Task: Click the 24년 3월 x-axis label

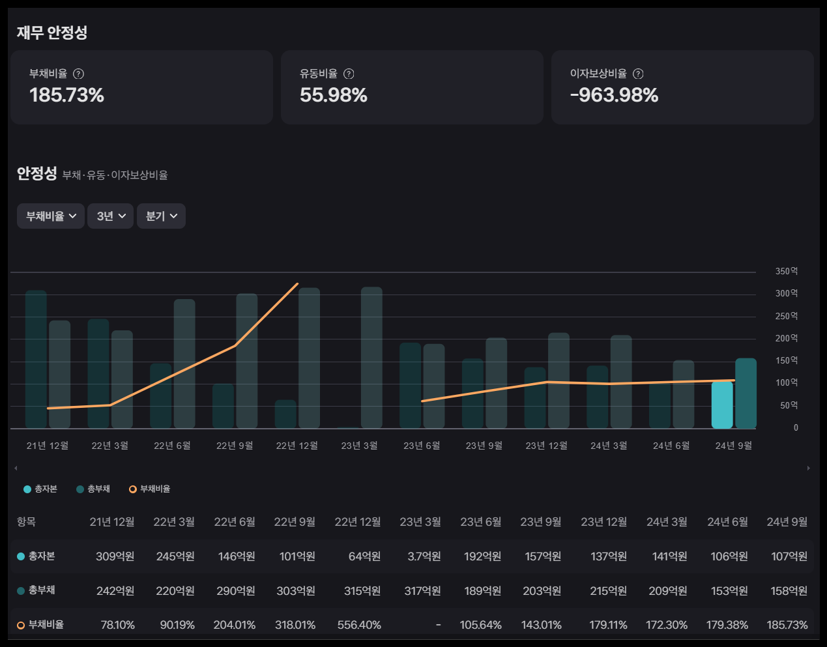Action: pyautogui.click(x=609, y=446)
